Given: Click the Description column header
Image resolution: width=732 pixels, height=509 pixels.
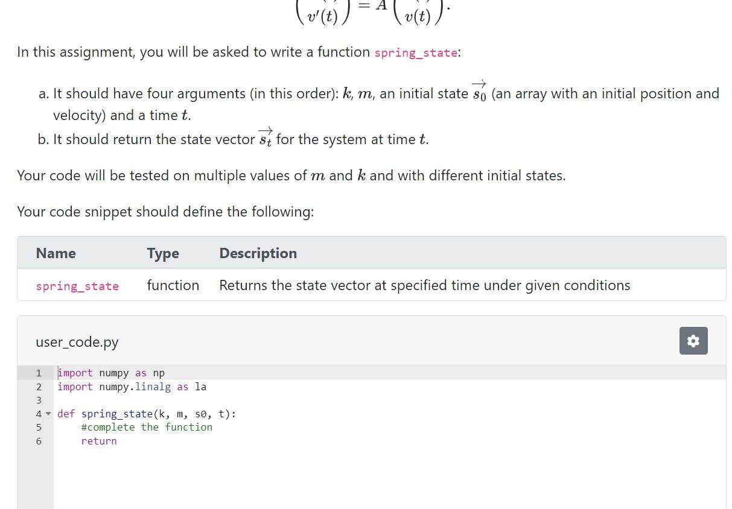Looking at the screenshot, I should [x=258, y=253].
